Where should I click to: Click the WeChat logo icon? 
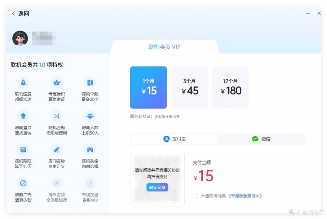(255, 139)
